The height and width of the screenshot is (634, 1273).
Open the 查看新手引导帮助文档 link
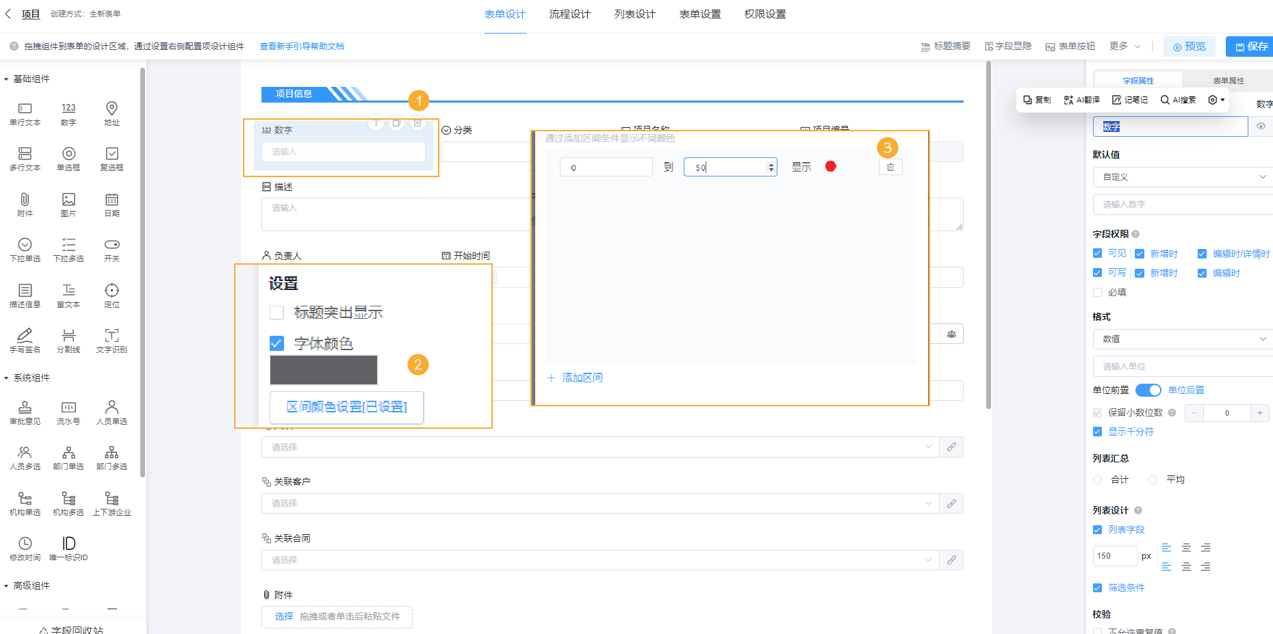click(x=302, y=46)
